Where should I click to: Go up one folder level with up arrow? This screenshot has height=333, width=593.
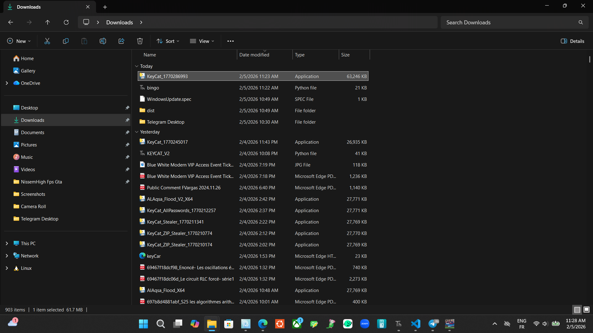[x=48, y=22]
